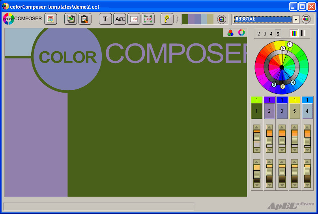Click the pure blue hue chip above swatch 3
The width and height of the screenshot is (318, 214).
282,100
